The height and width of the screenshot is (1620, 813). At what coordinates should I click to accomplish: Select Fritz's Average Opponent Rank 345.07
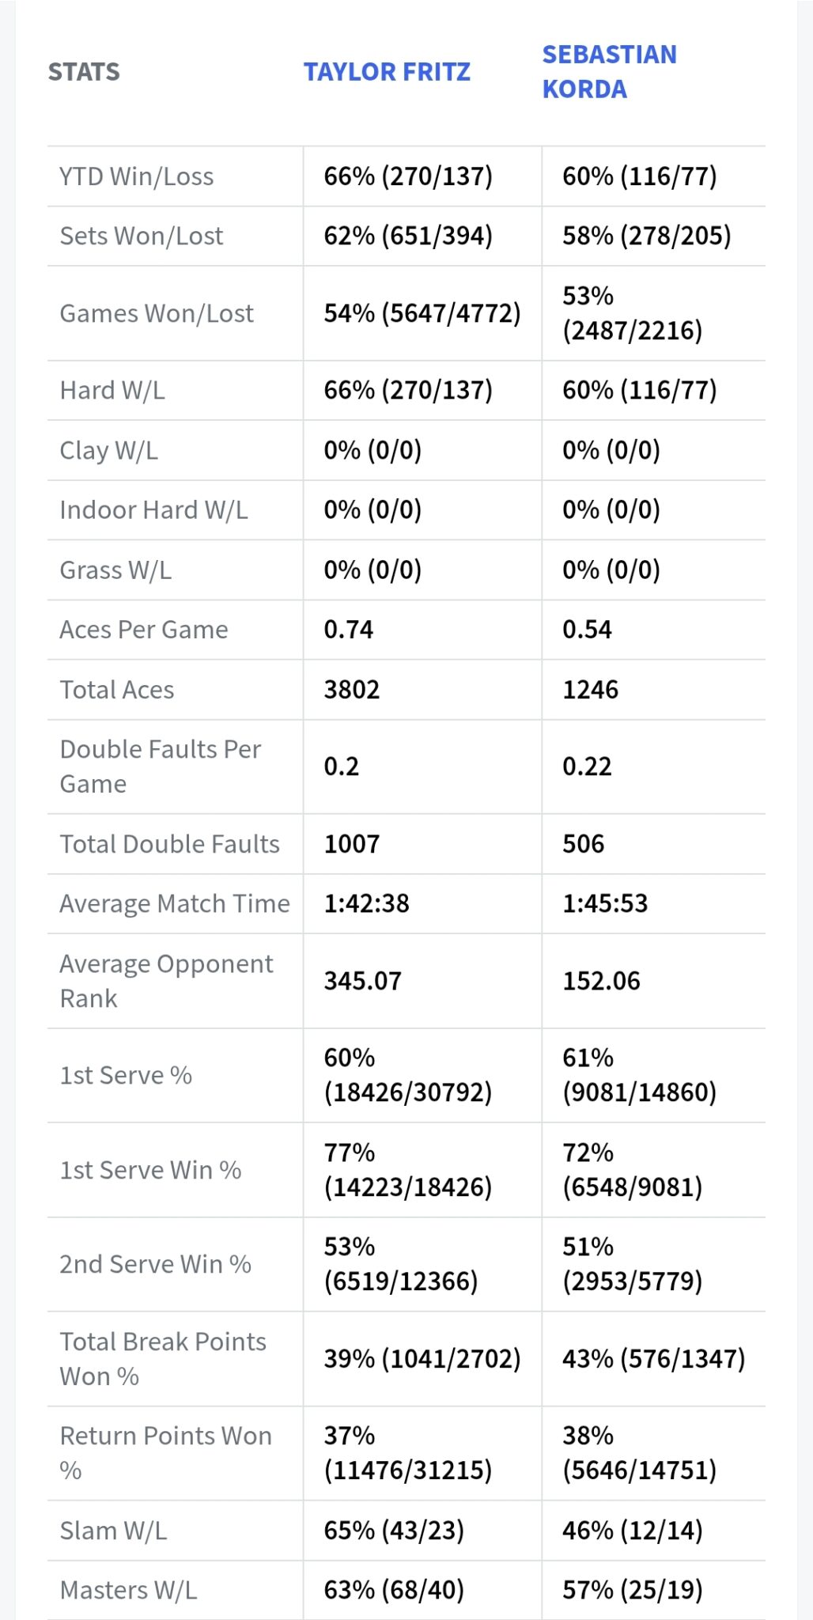363,981
